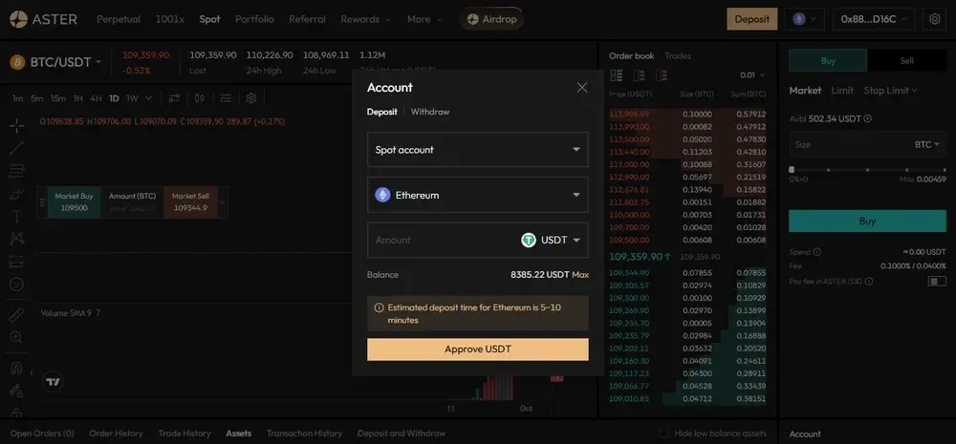The image size is (956, 444).
Task: Select the Limit order type tab
Action: click(842, 91)
